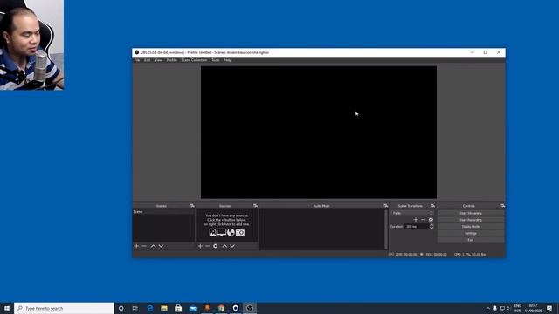Image resolution: width=559 pixels, height=314 pixels.
Task: Open the File menu
Action: click(137, 60)
